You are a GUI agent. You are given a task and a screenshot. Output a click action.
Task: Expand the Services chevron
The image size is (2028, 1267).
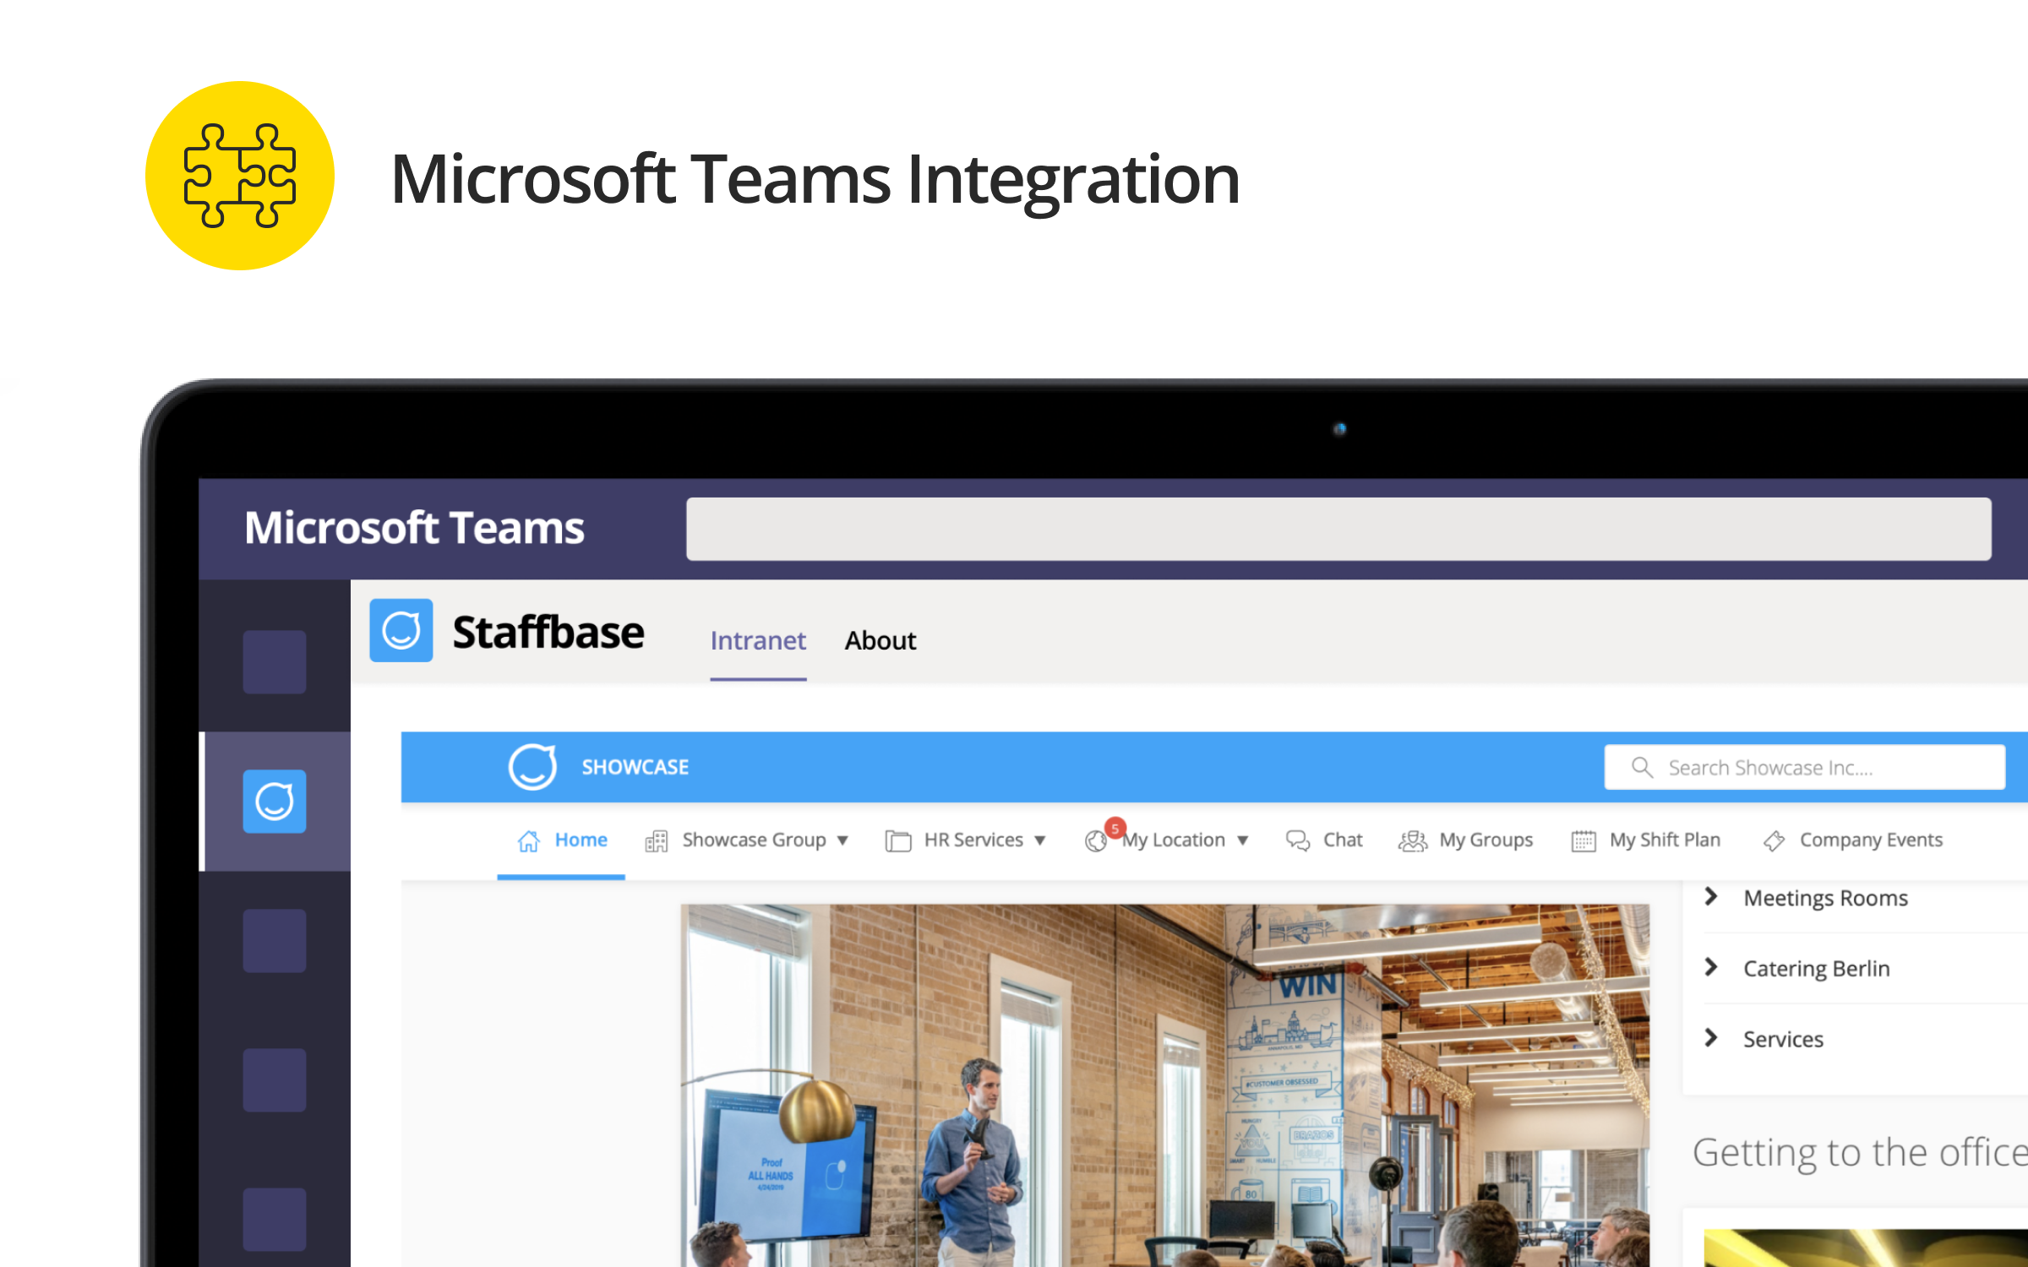(1711, 1037)
